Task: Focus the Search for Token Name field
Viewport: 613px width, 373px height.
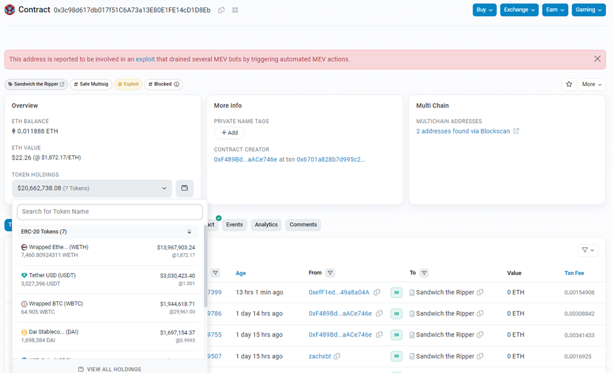Action: coord(110,212)
